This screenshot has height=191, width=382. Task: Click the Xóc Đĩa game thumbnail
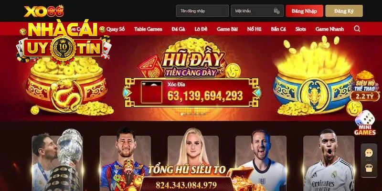click(x=151, y=92)
